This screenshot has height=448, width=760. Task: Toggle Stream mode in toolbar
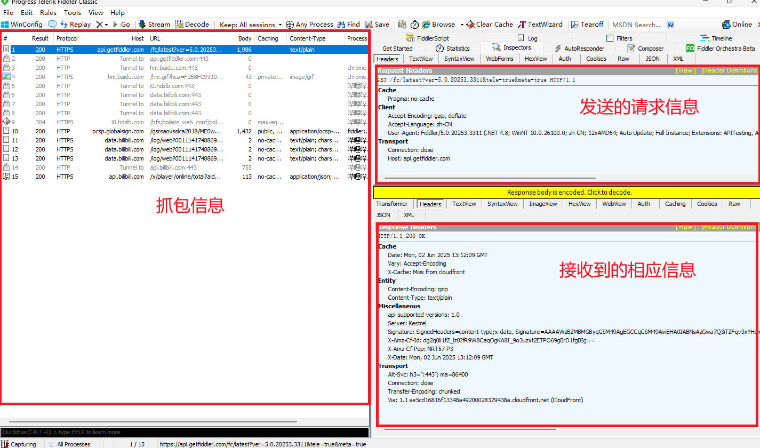click(154, 25)
